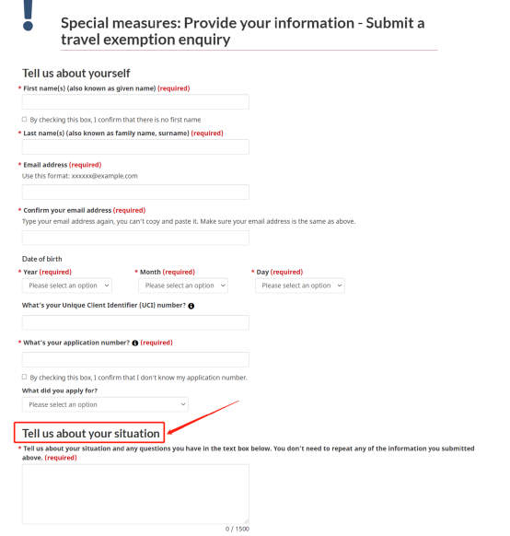The width and height of the screenshot is (510, 536).
Task: Click the Special measures page title
Action: 243,31
